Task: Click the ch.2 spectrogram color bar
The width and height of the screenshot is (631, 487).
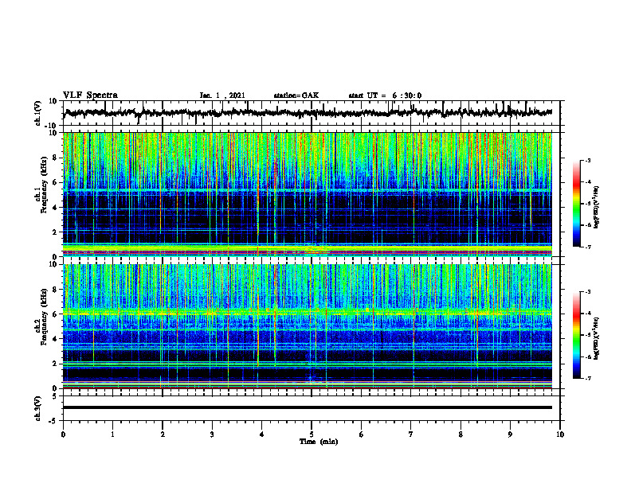Action: click(x=577, y=335)
